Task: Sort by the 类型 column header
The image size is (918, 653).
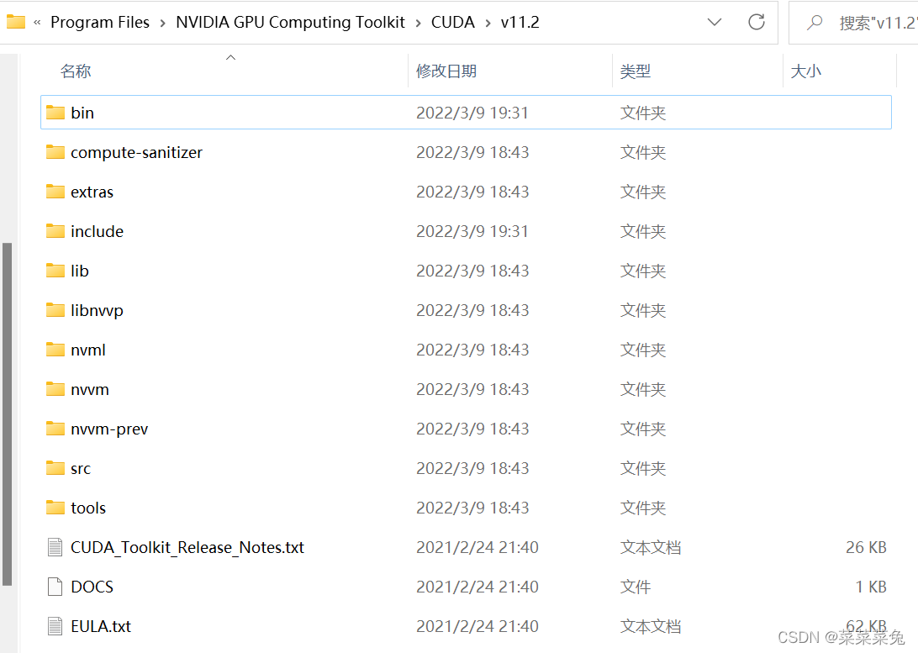Action: (x=636, y=71)
